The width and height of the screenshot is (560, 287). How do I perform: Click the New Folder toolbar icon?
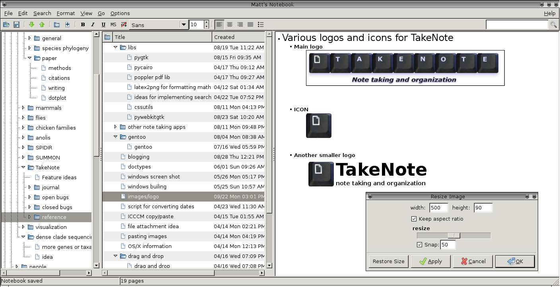[x=57, y=25]
